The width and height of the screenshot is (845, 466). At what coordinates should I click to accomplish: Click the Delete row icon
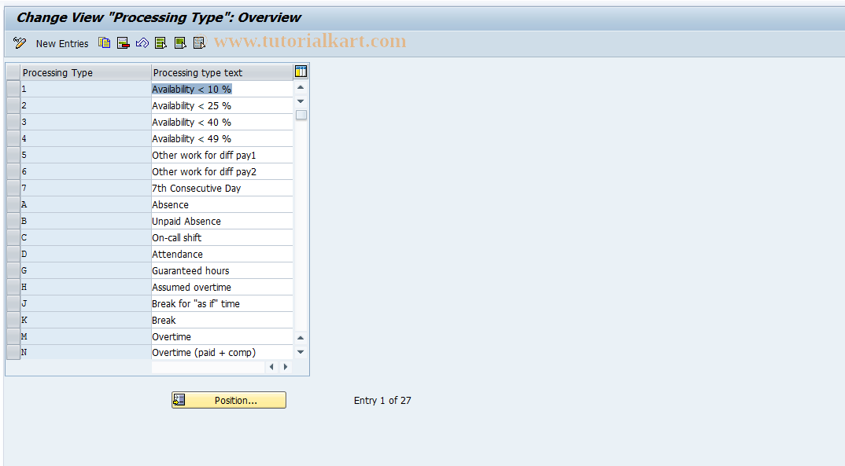[124, 43]
